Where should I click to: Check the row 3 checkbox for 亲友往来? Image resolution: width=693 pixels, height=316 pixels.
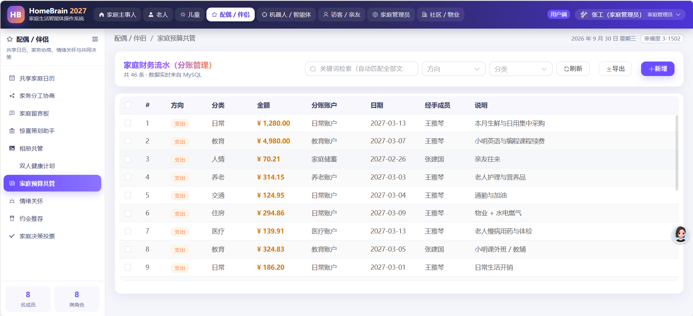point(128,159)
